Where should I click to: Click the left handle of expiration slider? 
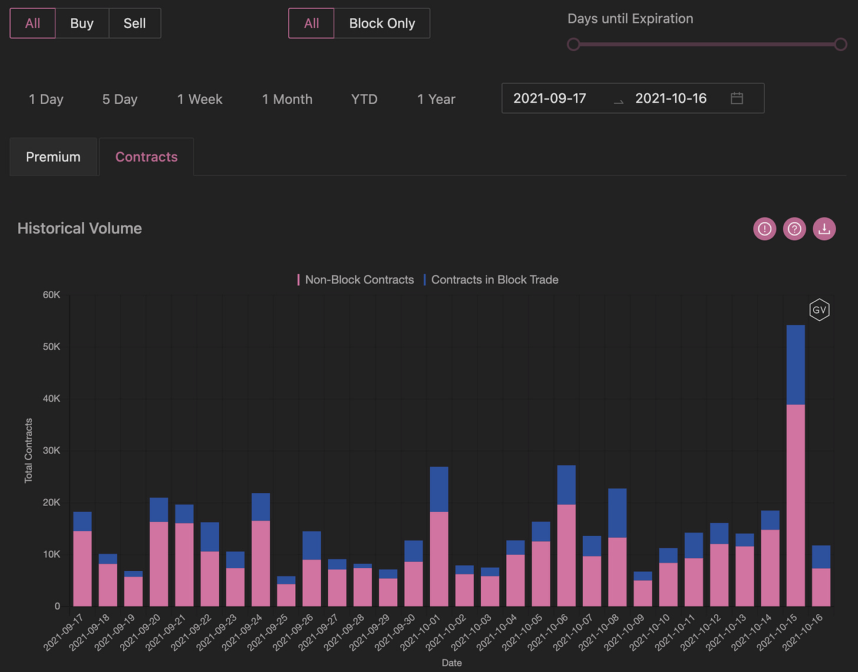coord(573,44)
